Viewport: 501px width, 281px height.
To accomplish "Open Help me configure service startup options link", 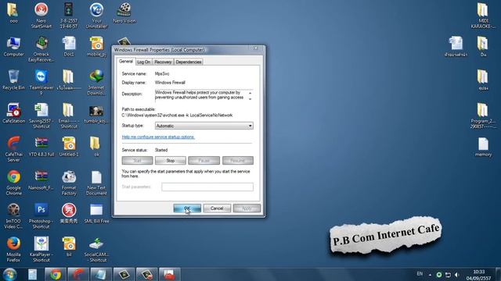I will point(158,137).
